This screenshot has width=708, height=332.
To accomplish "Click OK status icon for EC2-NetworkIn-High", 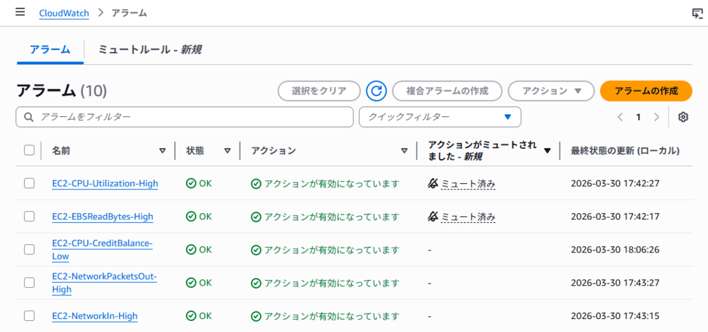I will coord(191,315).
